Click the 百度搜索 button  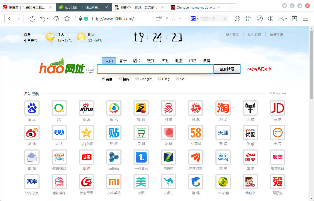[227, 69]
